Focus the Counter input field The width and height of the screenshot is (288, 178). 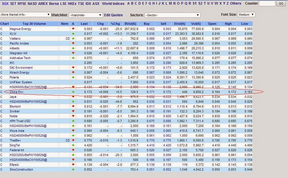point(267,3)
